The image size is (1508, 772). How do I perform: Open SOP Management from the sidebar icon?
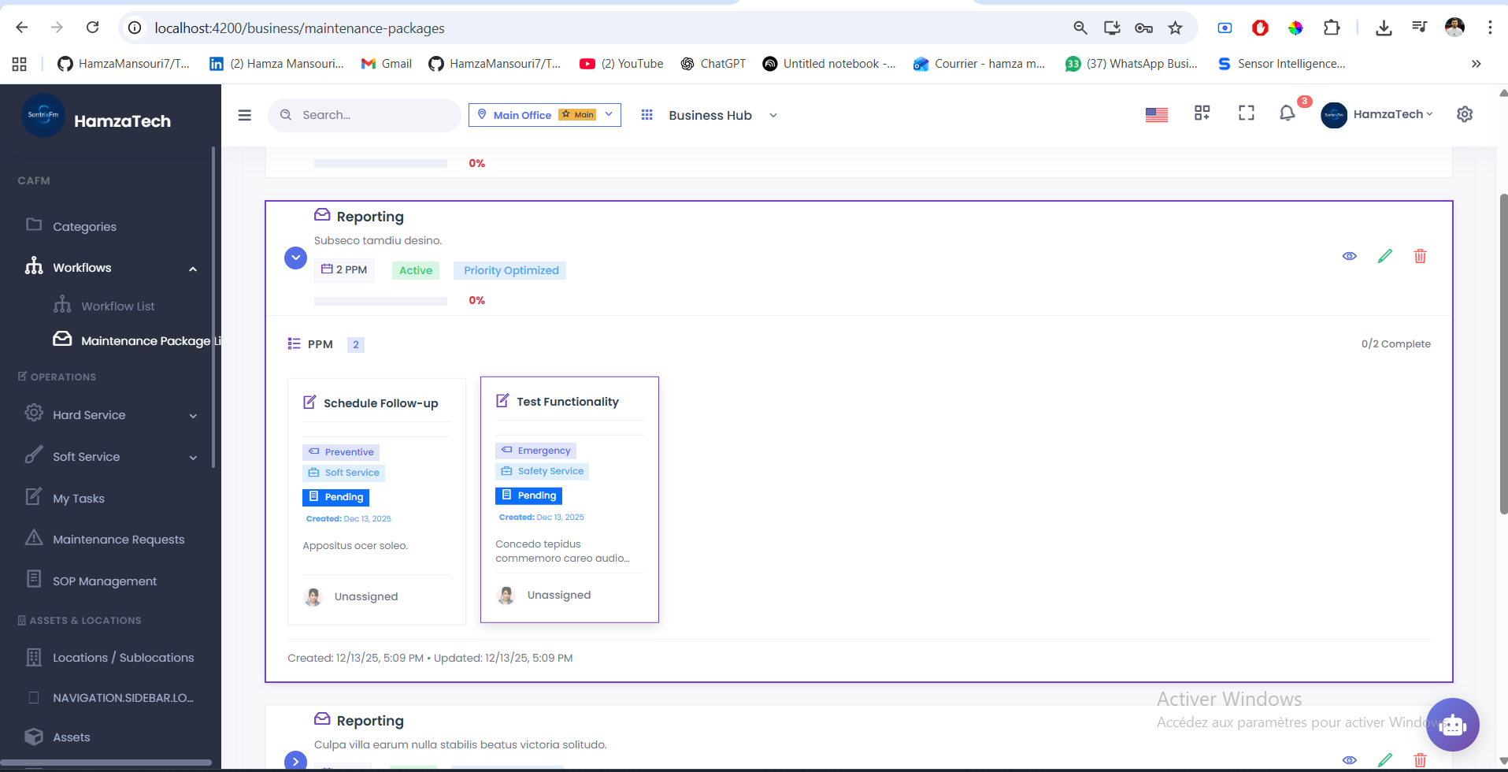tap(34, 579)
